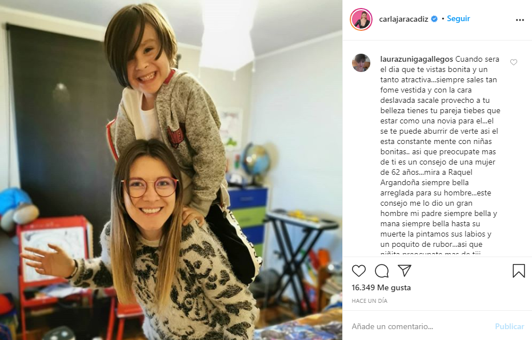Screen dimensions: 532x340
Task: Save post with bookmark icon
Action: pyautogui.click(x=518, y=270)
